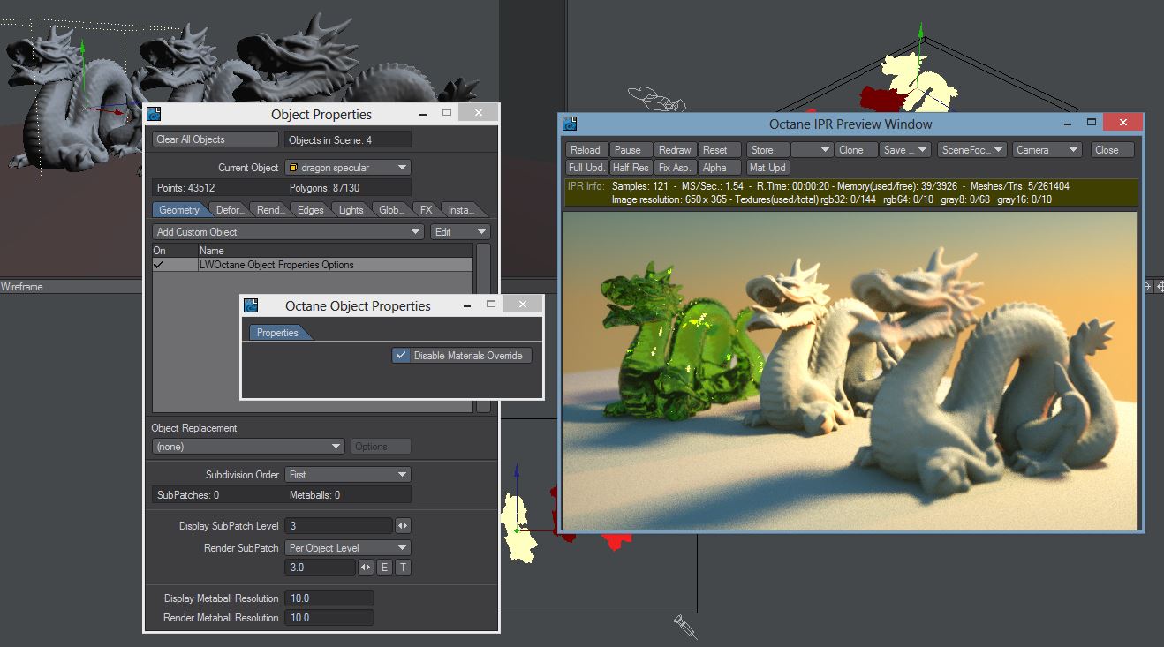
Task: Select the light wireframe in the upper-right viewport
Action: [x=657, y=100]
